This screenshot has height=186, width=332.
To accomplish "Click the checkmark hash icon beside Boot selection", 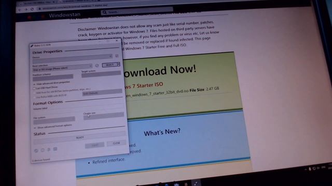I will pos(97,66).
